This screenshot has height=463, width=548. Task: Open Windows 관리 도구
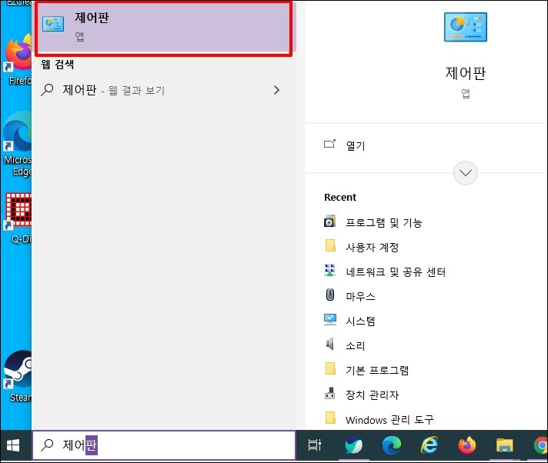point(389,419)
